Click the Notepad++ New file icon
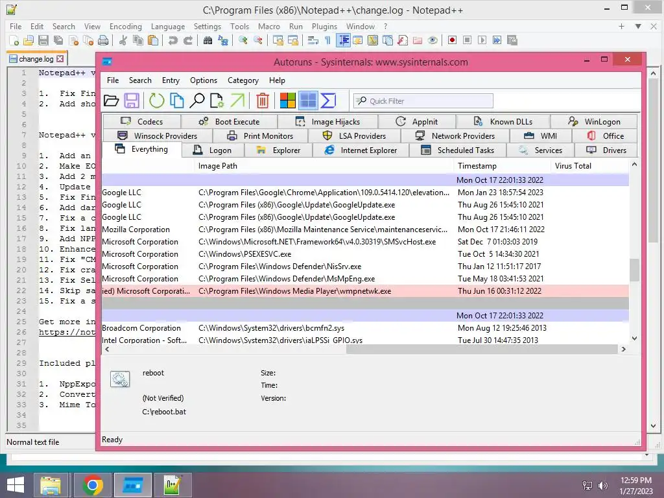Image resolution: width=664 pixels, height=498 pixels. [x=14, y=40]
